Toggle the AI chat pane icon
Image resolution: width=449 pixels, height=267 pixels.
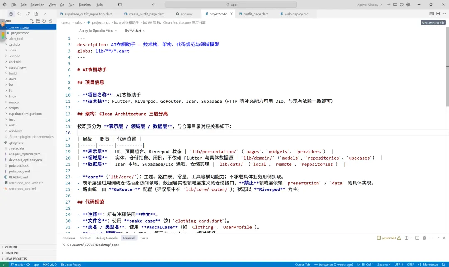(x=402, y=5)
